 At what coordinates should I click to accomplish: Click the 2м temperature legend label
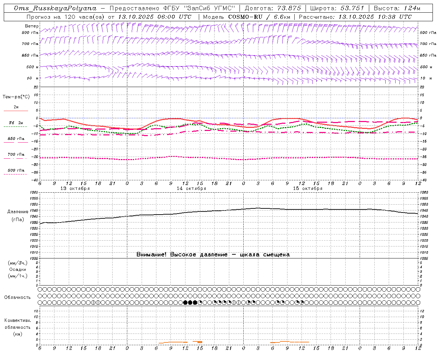[x=16, y=107]
